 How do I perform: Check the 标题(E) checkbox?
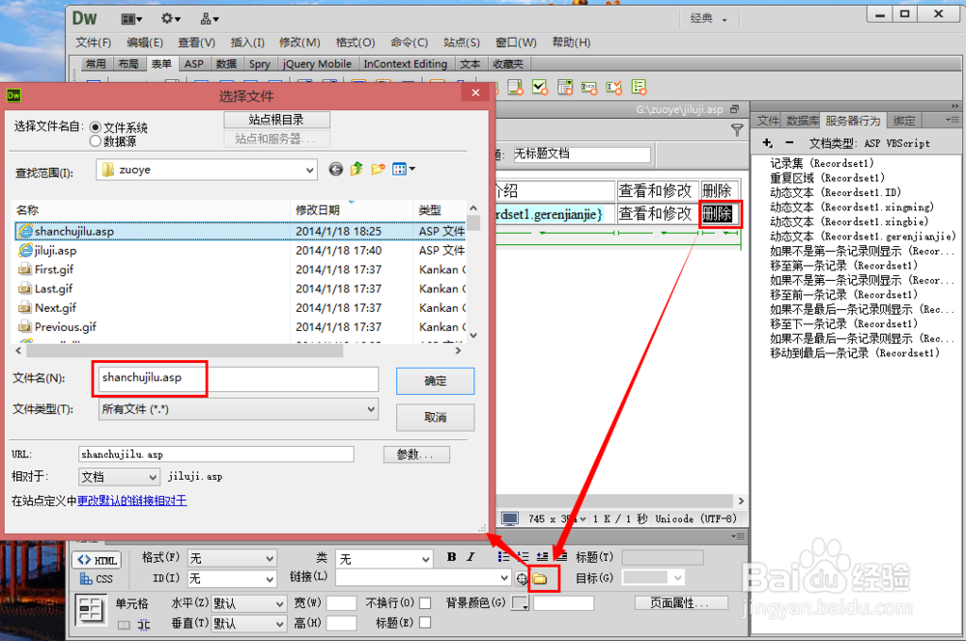pyautogui.click(x=425, y=623)
